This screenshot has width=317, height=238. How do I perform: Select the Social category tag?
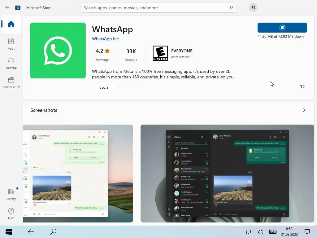104,87
